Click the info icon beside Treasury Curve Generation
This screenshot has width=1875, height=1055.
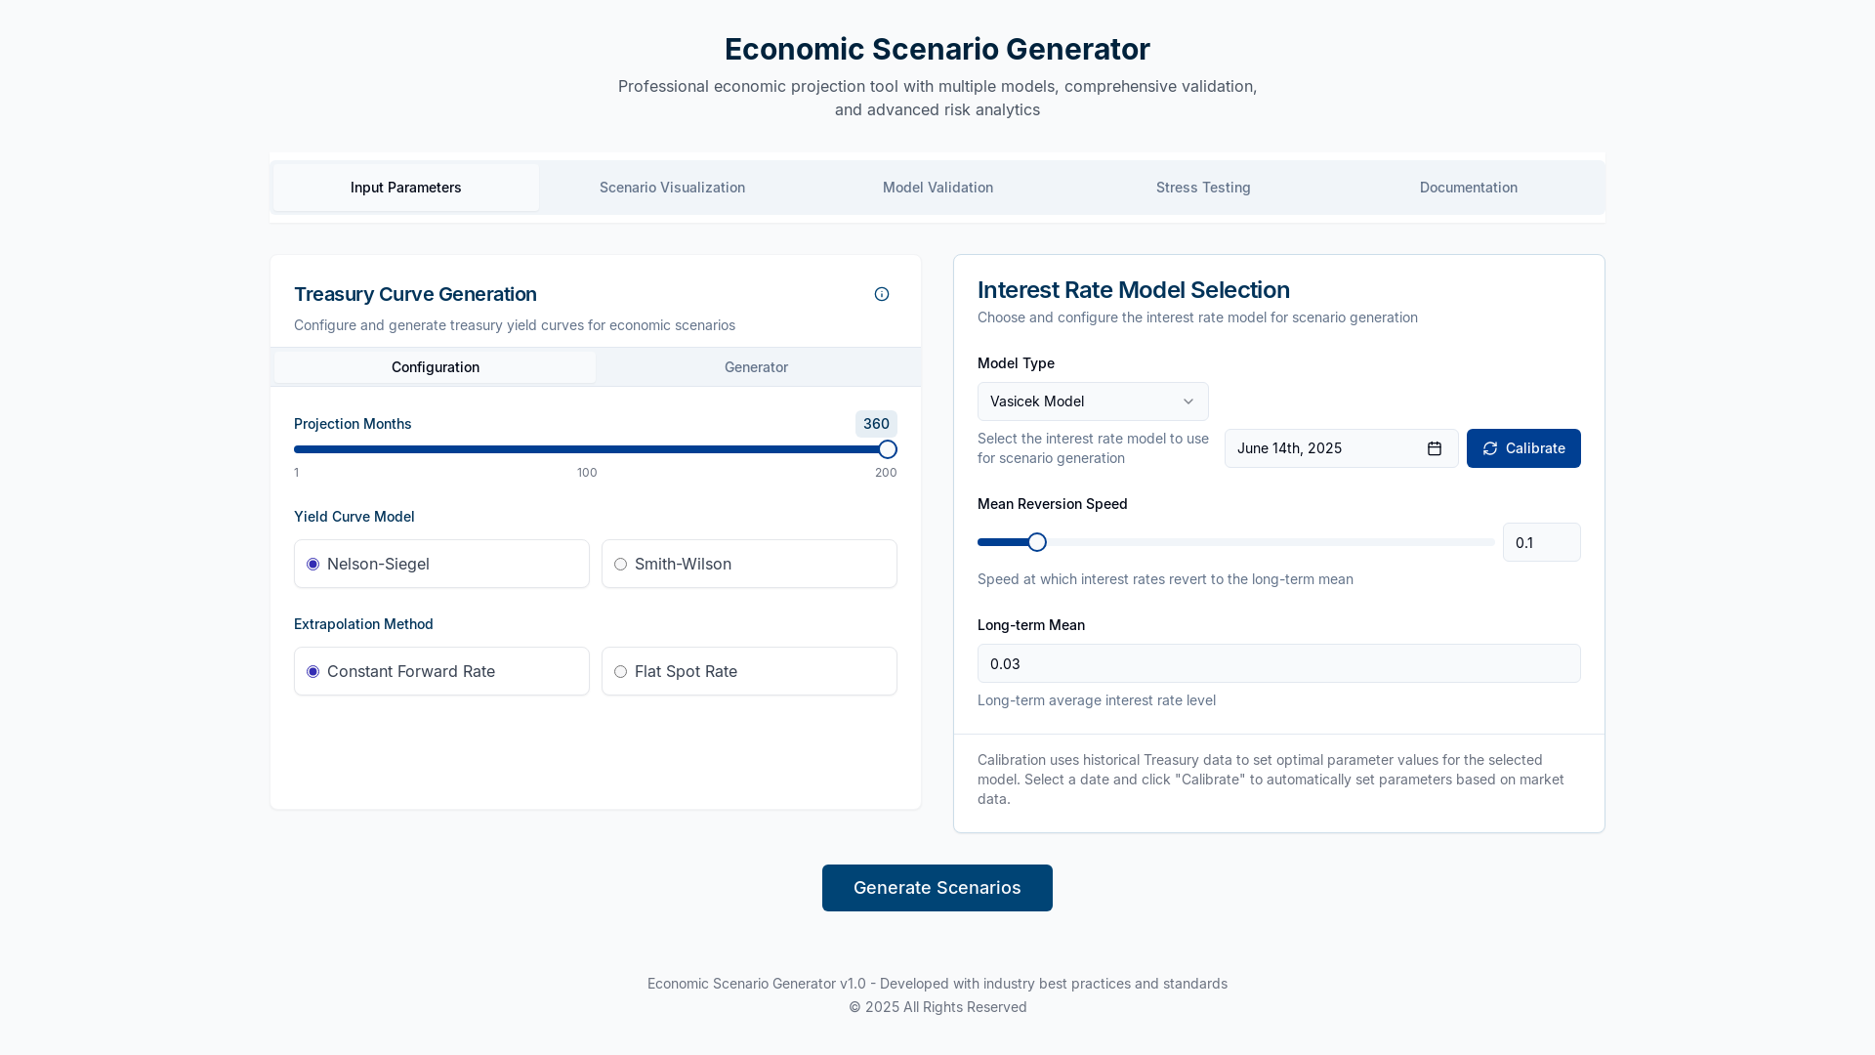882,294
